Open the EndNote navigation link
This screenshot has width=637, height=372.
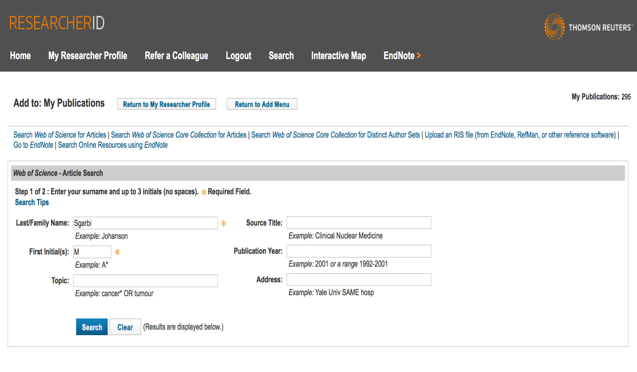click(x=402, y=56)
